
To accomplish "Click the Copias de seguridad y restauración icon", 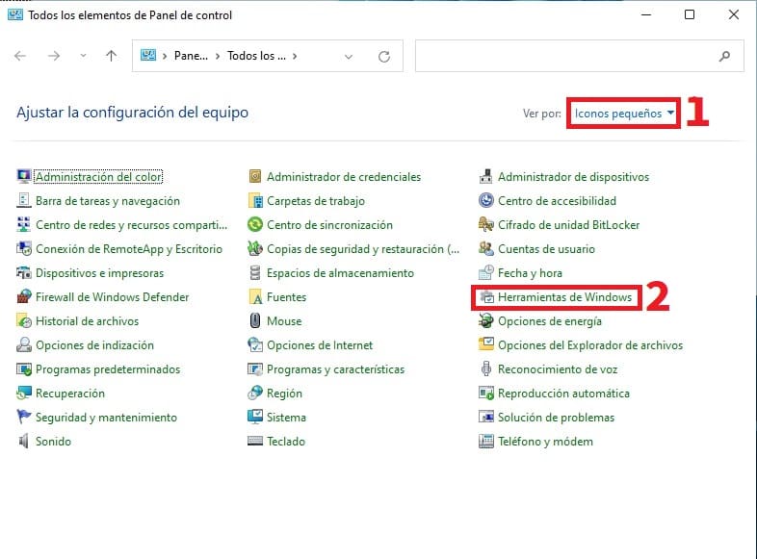I will pyautogui.click(x=255, y=249).
